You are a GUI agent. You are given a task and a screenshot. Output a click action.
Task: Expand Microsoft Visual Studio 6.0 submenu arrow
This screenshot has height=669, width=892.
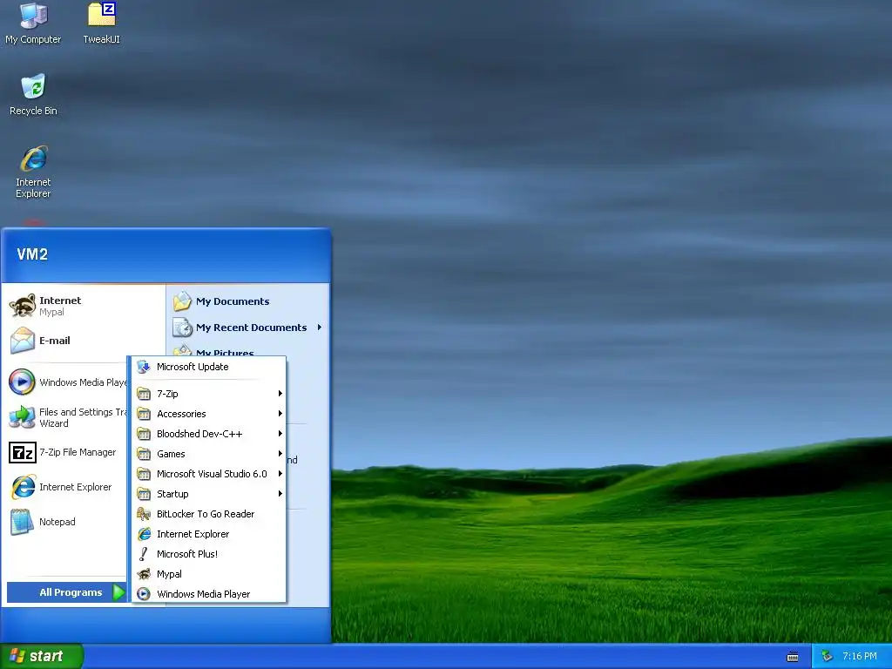click(x=280, y=473)
